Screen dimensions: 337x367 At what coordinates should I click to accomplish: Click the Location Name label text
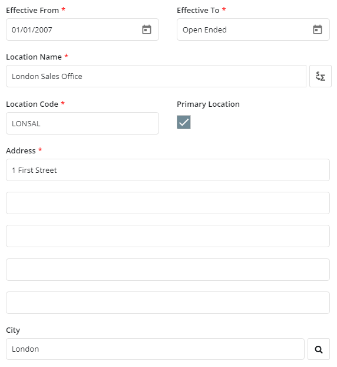click(x=34, y=57)
